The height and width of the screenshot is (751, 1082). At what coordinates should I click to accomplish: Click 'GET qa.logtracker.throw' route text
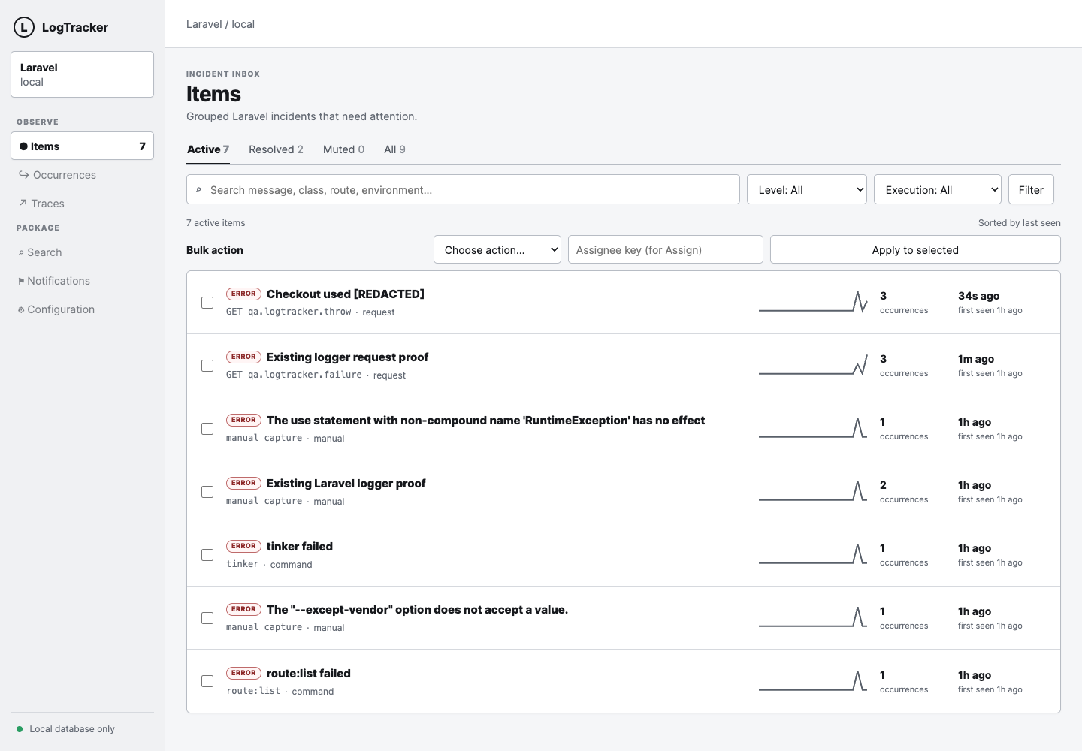tap(289, 312)
